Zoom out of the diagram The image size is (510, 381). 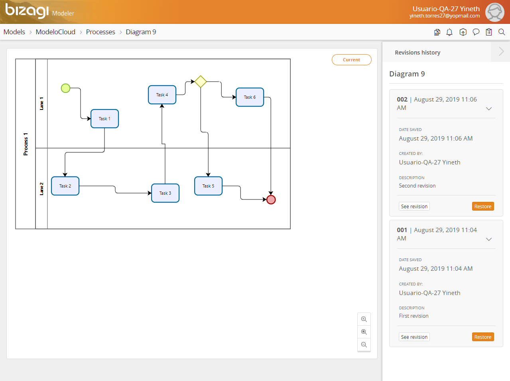tap(364, 345)
